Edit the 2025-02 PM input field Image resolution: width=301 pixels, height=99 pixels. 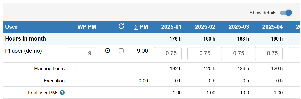(201, 53)
